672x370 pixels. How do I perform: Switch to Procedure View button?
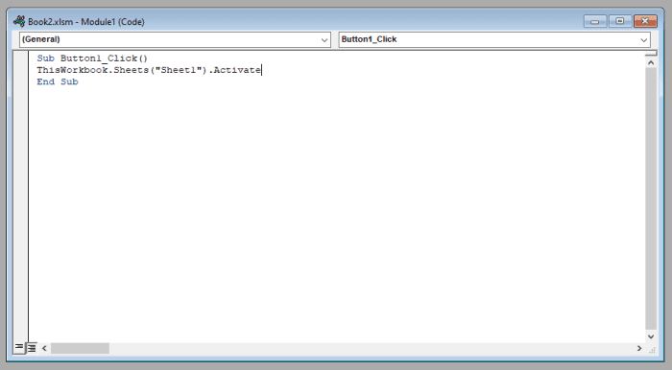[x=19, y=347]
